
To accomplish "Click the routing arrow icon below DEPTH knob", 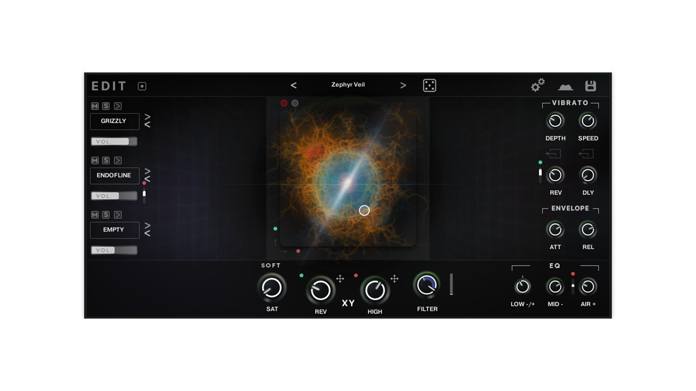I will point(554,154).
